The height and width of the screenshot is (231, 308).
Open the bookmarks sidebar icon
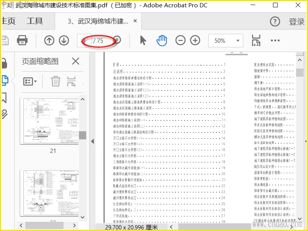[5, 98]
